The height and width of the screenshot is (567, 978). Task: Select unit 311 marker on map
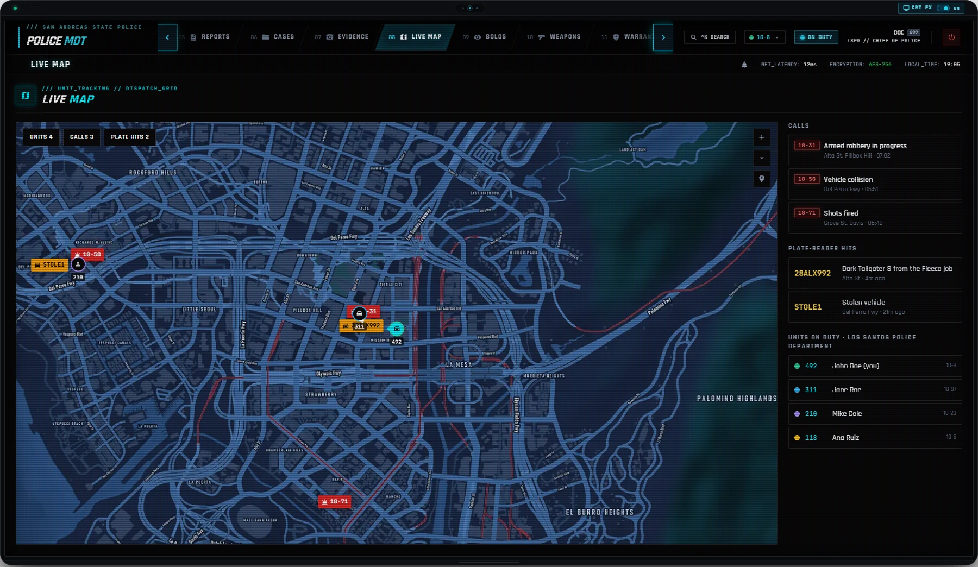click(359, 314)
